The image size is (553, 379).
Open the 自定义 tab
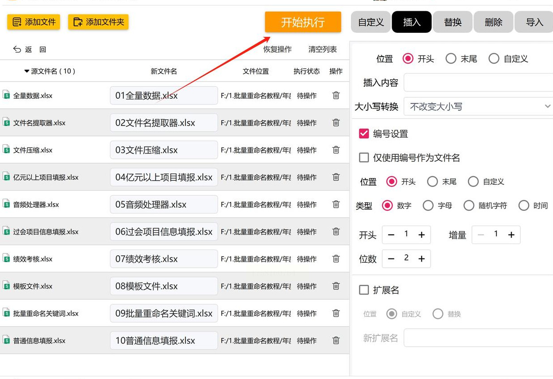[x=371, y=22]
